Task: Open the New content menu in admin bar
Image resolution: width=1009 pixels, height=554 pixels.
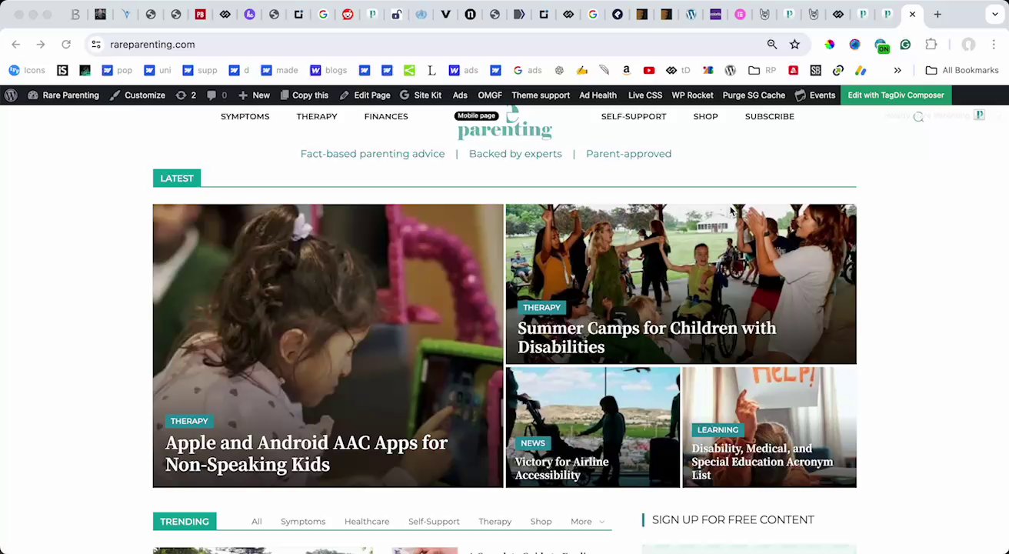Action: (254, 95)
